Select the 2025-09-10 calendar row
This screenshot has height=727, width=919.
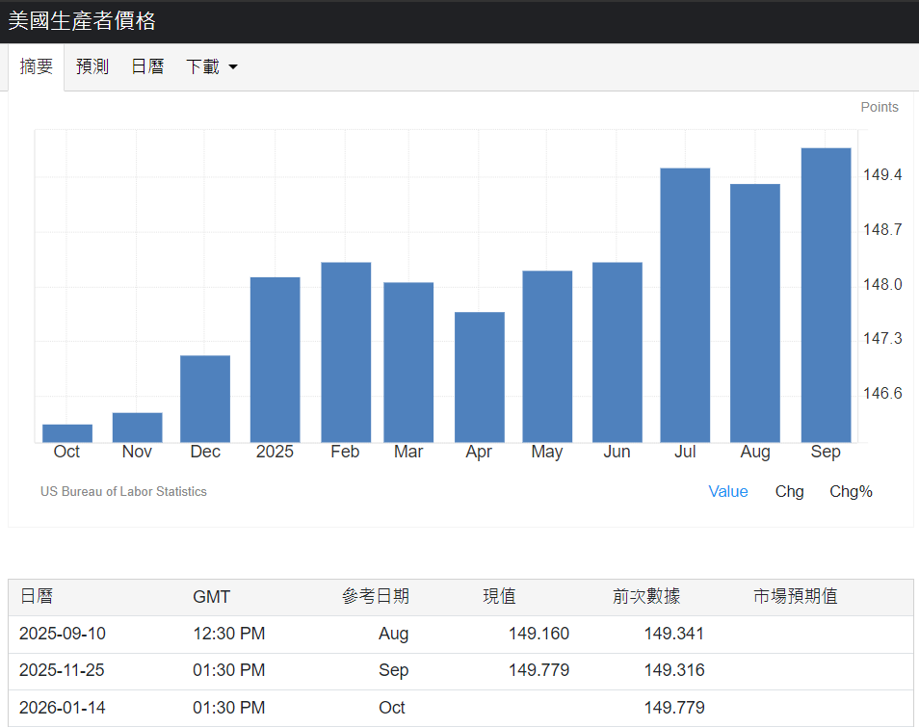point(64,634)
